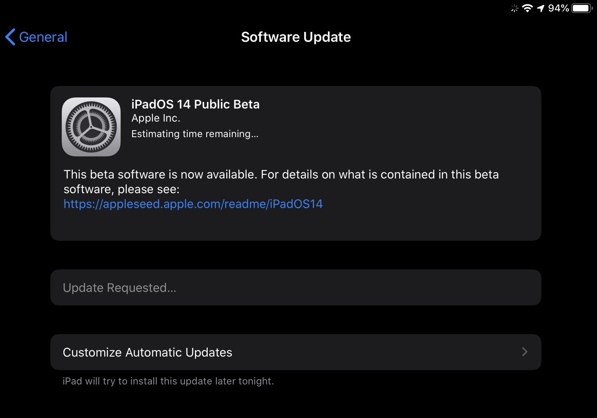Viewport: 597px width, 418px height.
Task: Tap the Apple Inc. developer label
Action: pyautogui.click(x=156, y=118)
